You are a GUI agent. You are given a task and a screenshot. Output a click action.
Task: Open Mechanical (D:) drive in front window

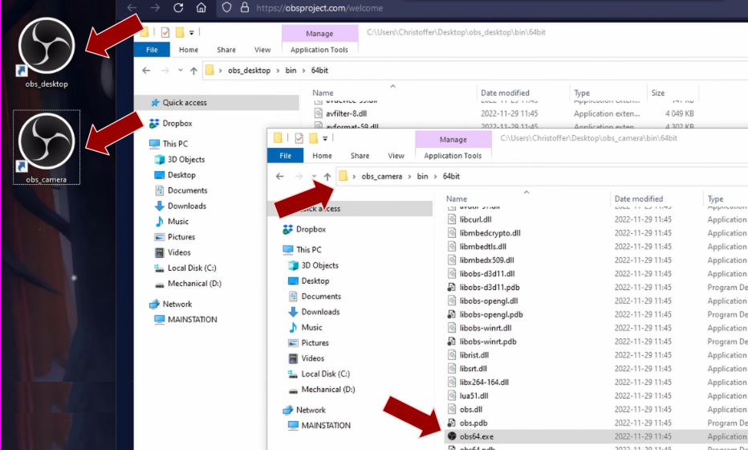[x=327, y=389]
